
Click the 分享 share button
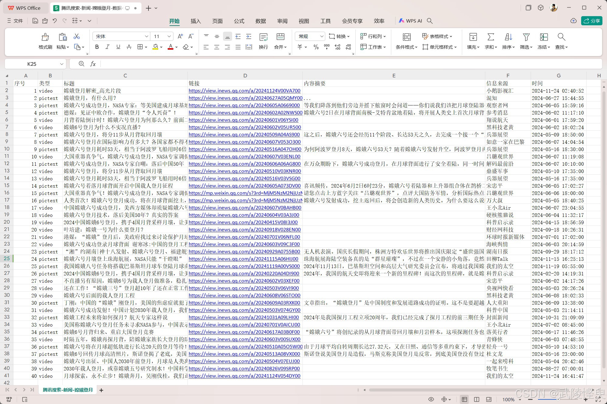click(x=592, y=21)
